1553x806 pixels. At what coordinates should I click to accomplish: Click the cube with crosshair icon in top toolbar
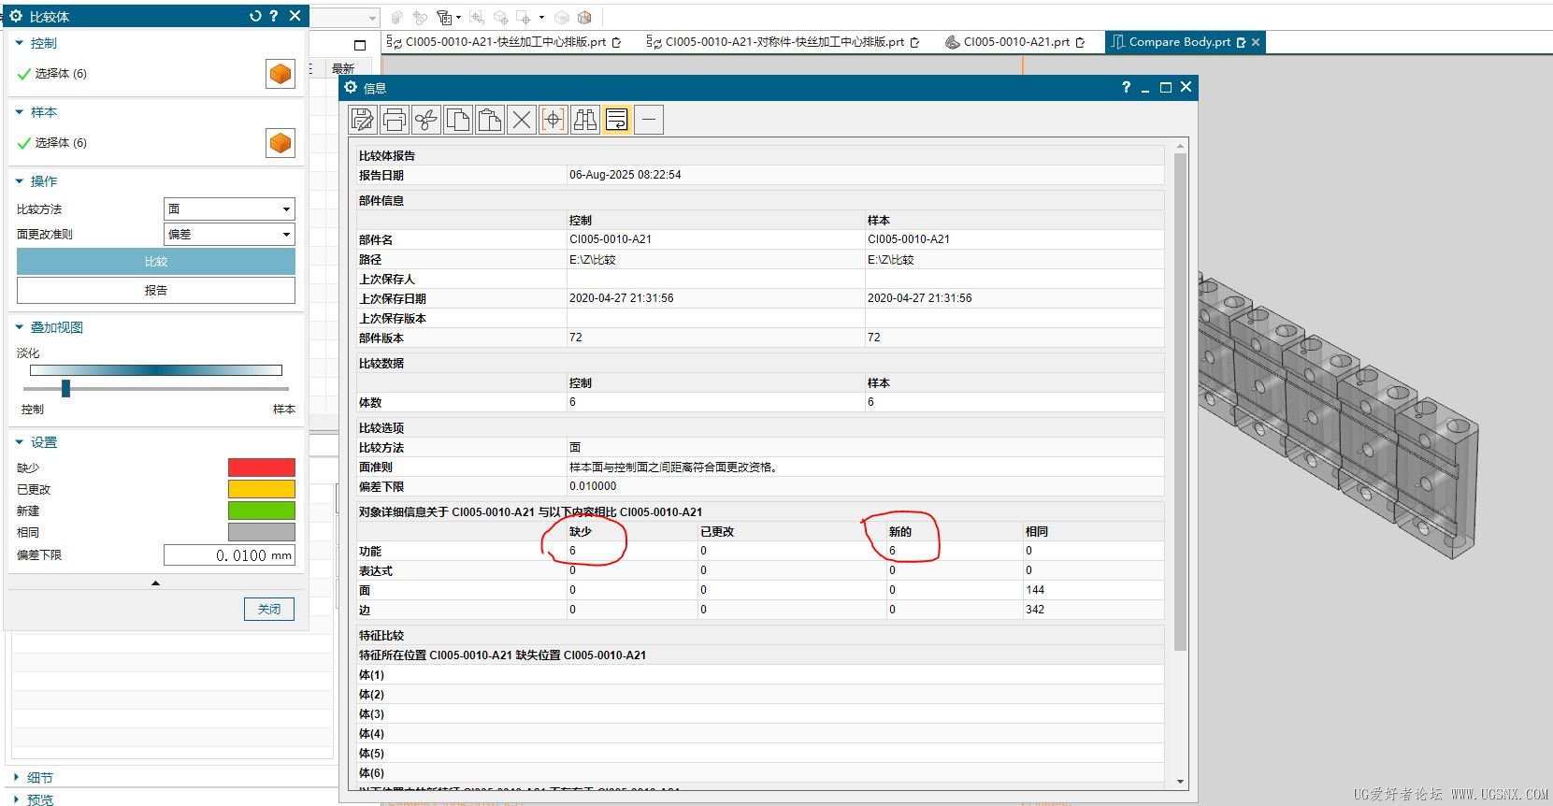[x=501, y=18]
